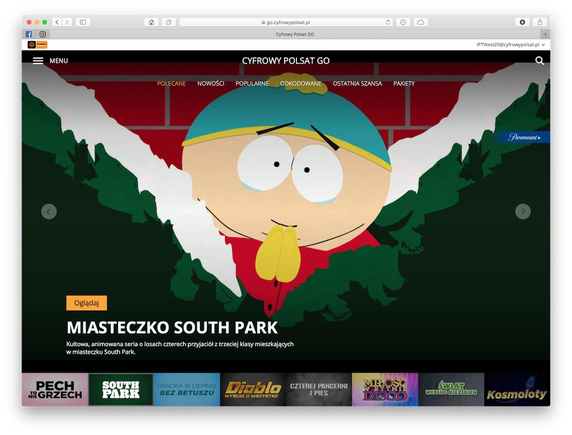Image resolution: width=572 pixels, height=435 pixels.
Task: Open Safari home page icon
Action: coord(151,22)
